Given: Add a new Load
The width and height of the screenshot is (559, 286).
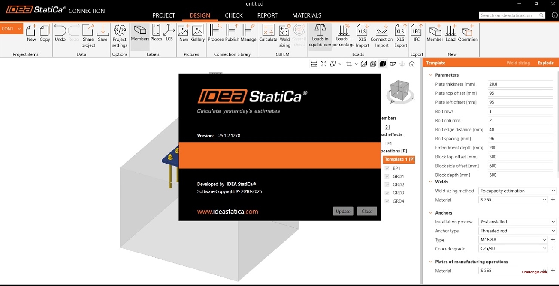Looking at the screenshot, I should point(450,33).
